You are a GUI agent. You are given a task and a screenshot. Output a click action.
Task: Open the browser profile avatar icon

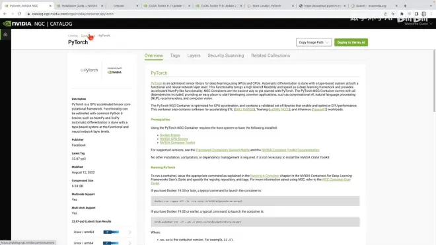423,14
